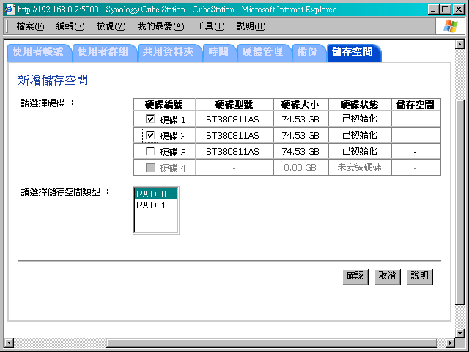Viewport: 469px width, 352px height.
Task: Click the horizontal scrollbar right arrow
Action: click(450, 342)
